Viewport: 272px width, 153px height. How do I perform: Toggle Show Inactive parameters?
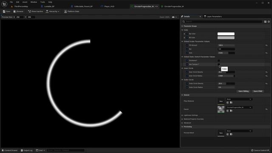(x=35, y=11)
